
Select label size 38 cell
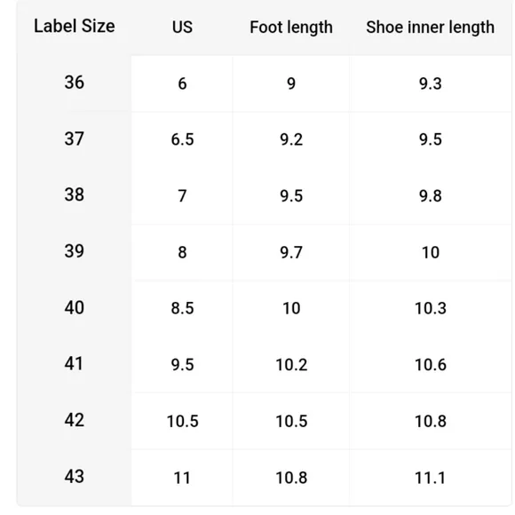click(75, 194)
